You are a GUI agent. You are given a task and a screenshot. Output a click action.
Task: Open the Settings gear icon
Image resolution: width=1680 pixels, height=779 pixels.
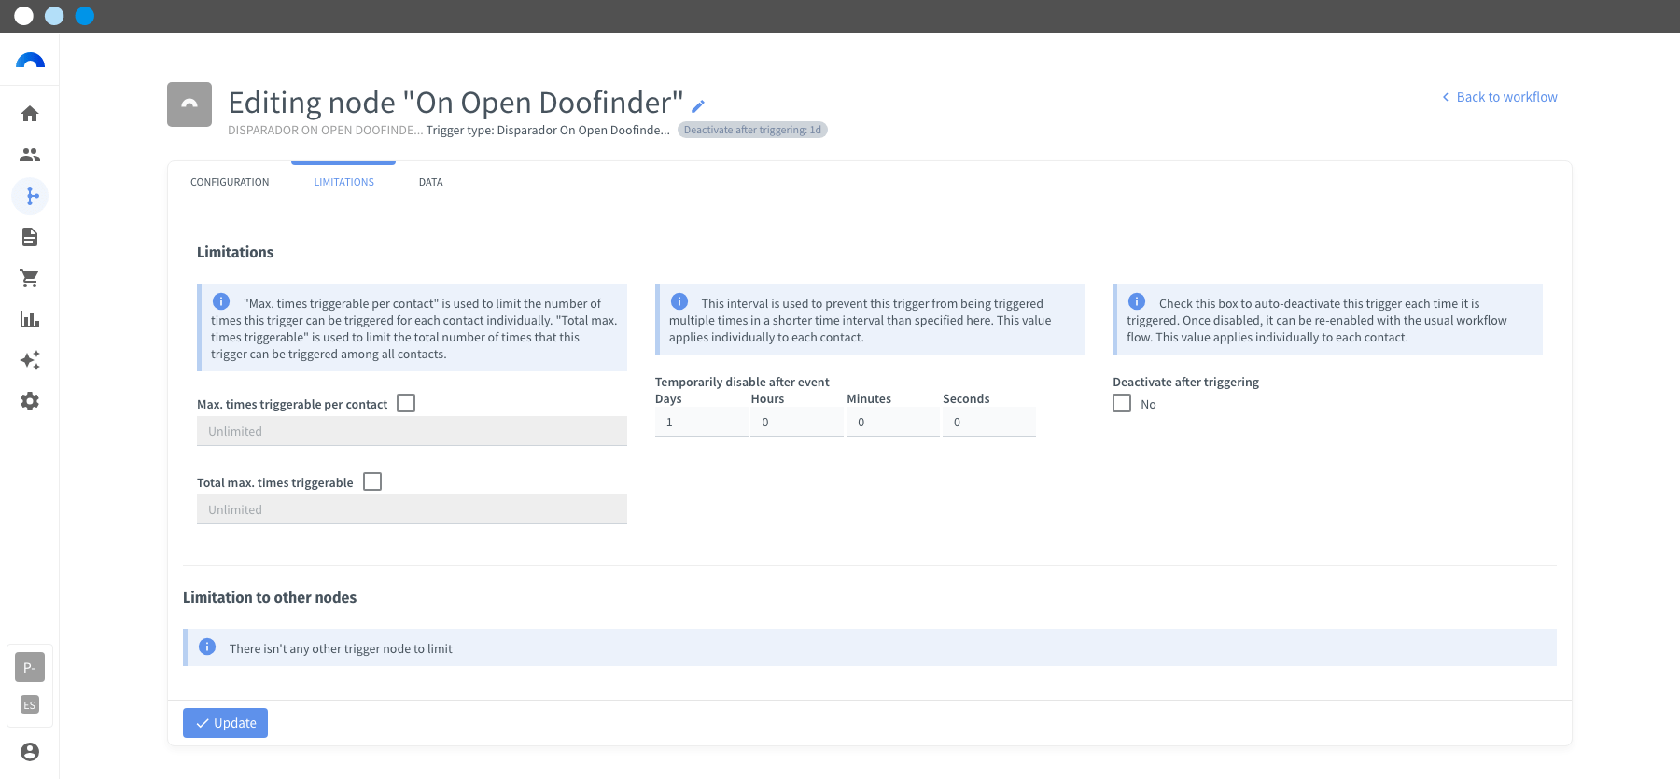point(30,401)
